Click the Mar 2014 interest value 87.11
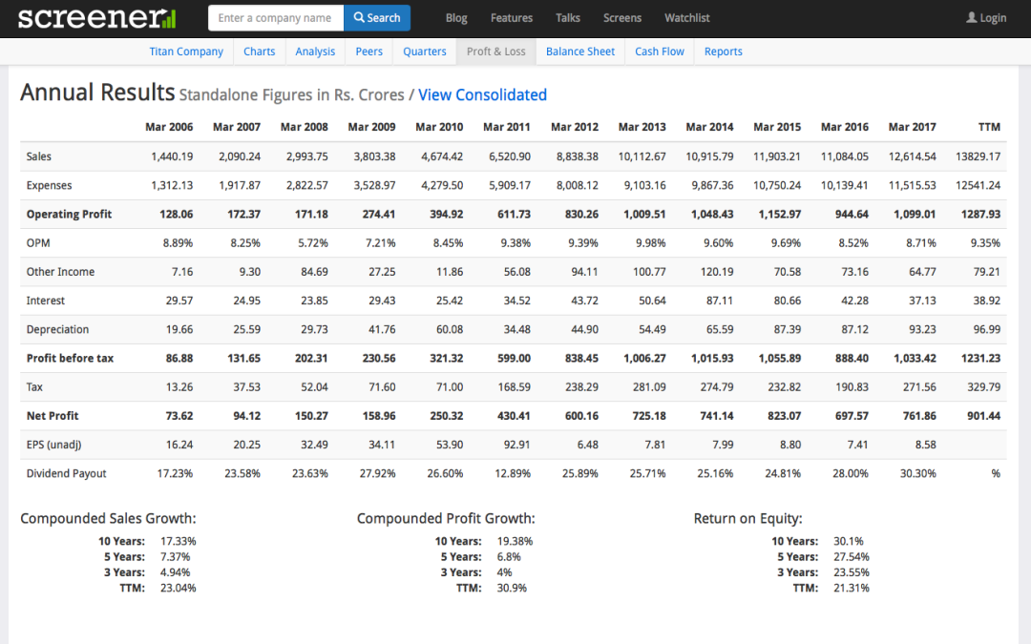Viewport: 1031px width, 644px height. (x=720, y=301)
